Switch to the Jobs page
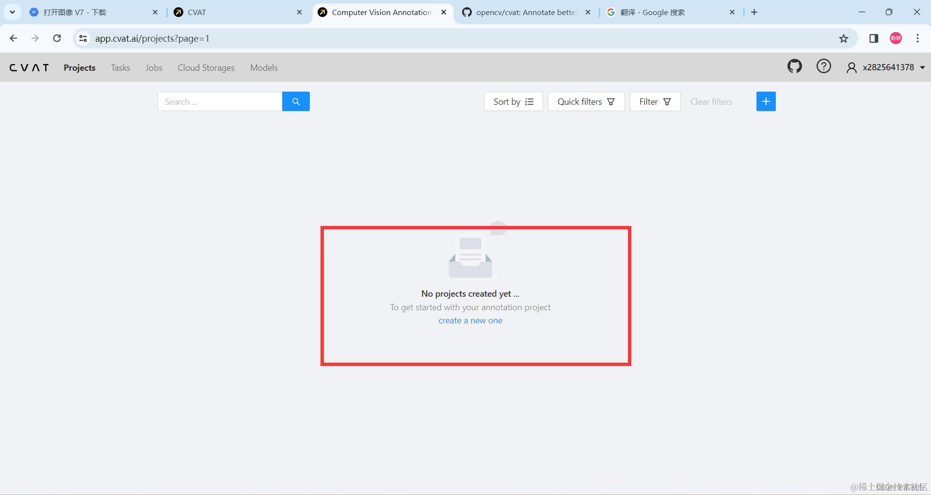This screenshot has height=495, width=931. click(154, 68)
